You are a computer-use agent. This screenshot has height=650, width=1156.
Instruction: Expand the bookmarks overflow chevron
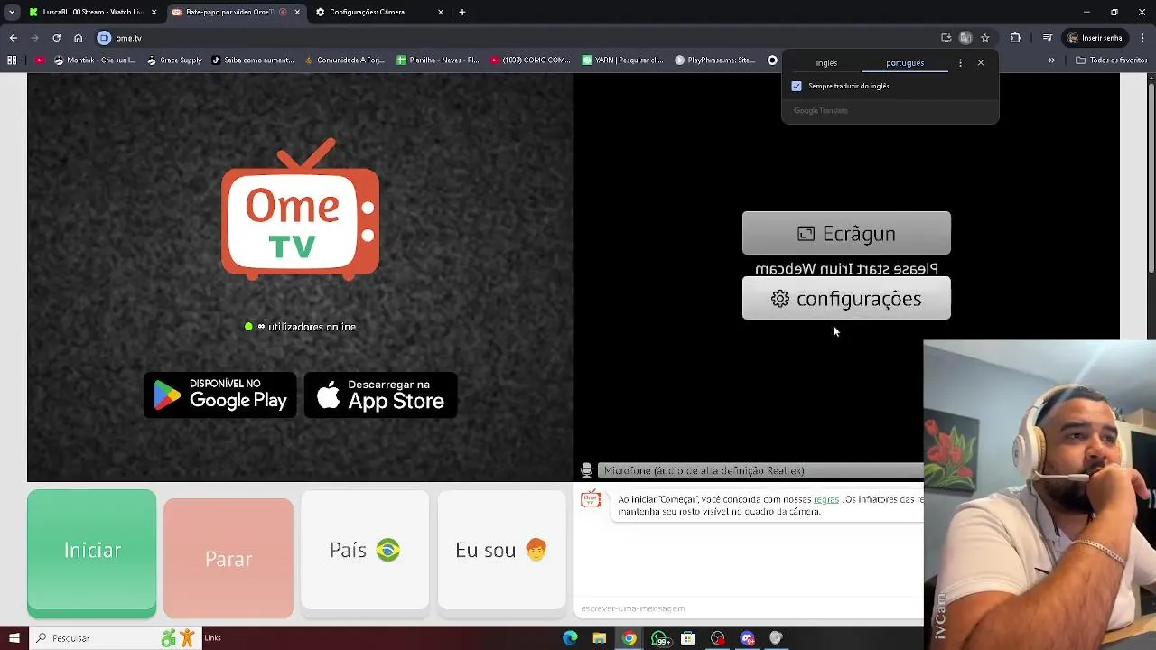(1051, 60)
